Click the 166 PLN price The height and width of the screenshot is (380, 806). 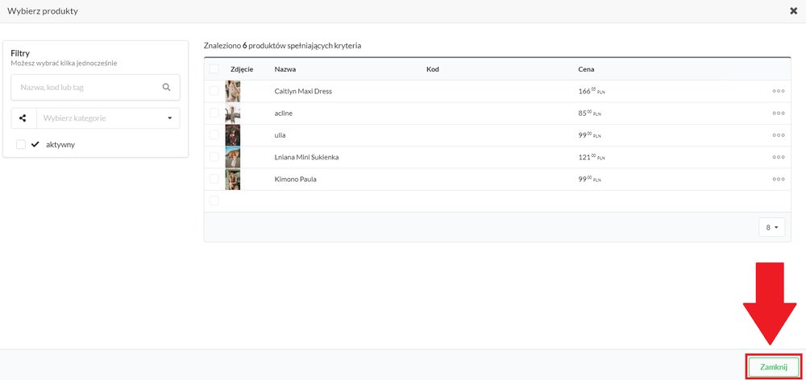[x=592, y=92]
